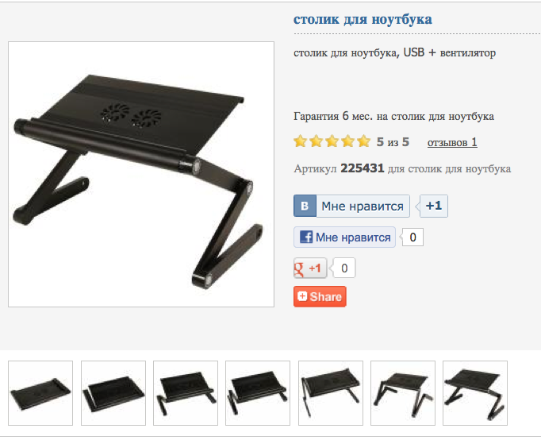Click the Facebook logo icon
The image size is (541, 440).
(x=306, y=237)
